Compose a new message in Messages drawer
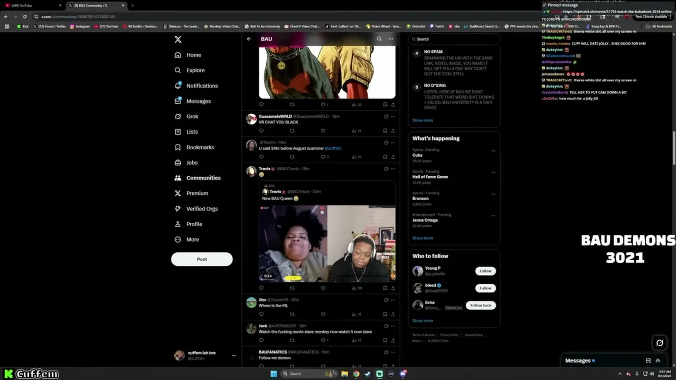 [648, 360]
